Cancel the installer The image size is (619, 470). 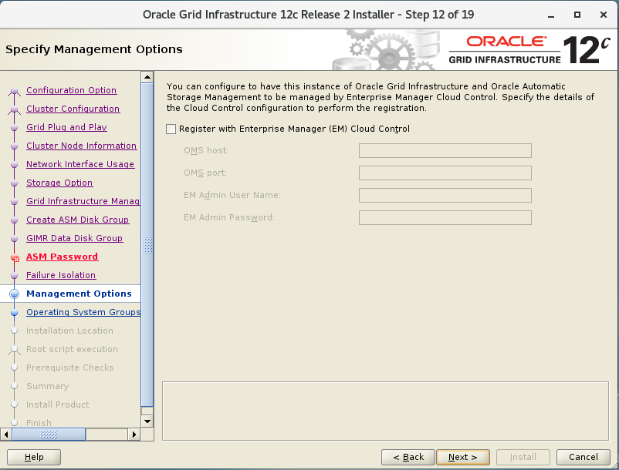583,457
